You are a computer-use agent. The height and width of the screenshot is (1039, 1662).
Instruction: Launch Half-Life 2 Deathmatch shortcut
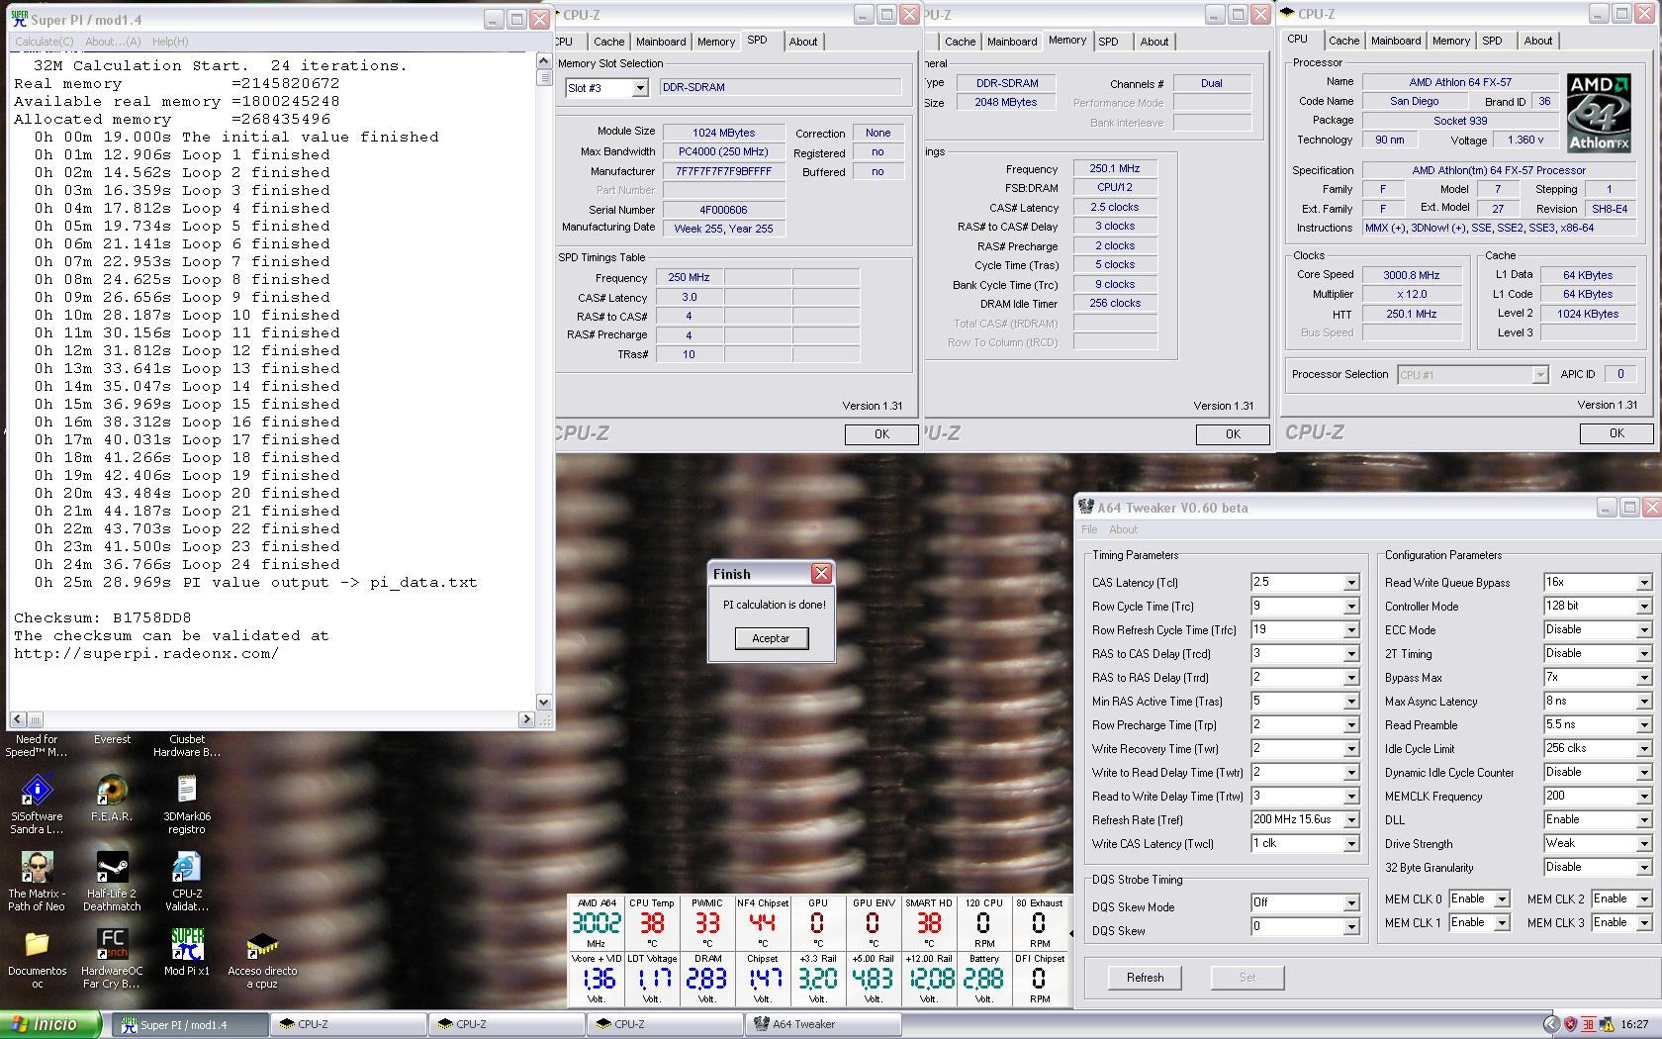112,868
